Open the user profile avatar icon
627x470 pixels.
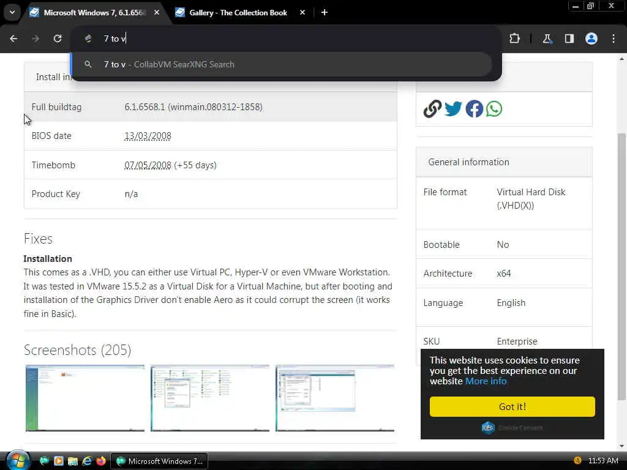pos(591,39)
